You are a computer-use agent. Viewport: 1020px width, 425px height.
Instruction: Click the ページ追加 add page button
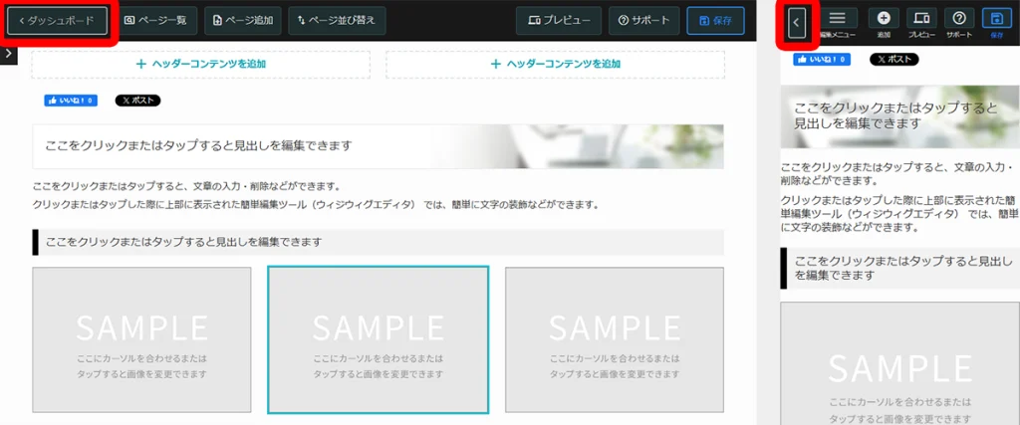tap(242, 20)
